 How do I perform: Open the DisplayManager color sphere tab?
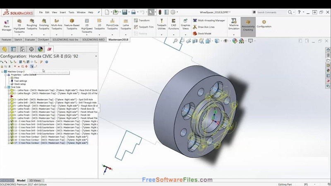click(40, 49)
